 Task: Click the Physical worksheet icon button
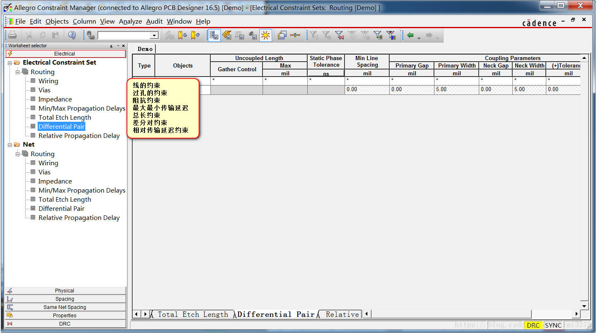click(x=65, y=291)
